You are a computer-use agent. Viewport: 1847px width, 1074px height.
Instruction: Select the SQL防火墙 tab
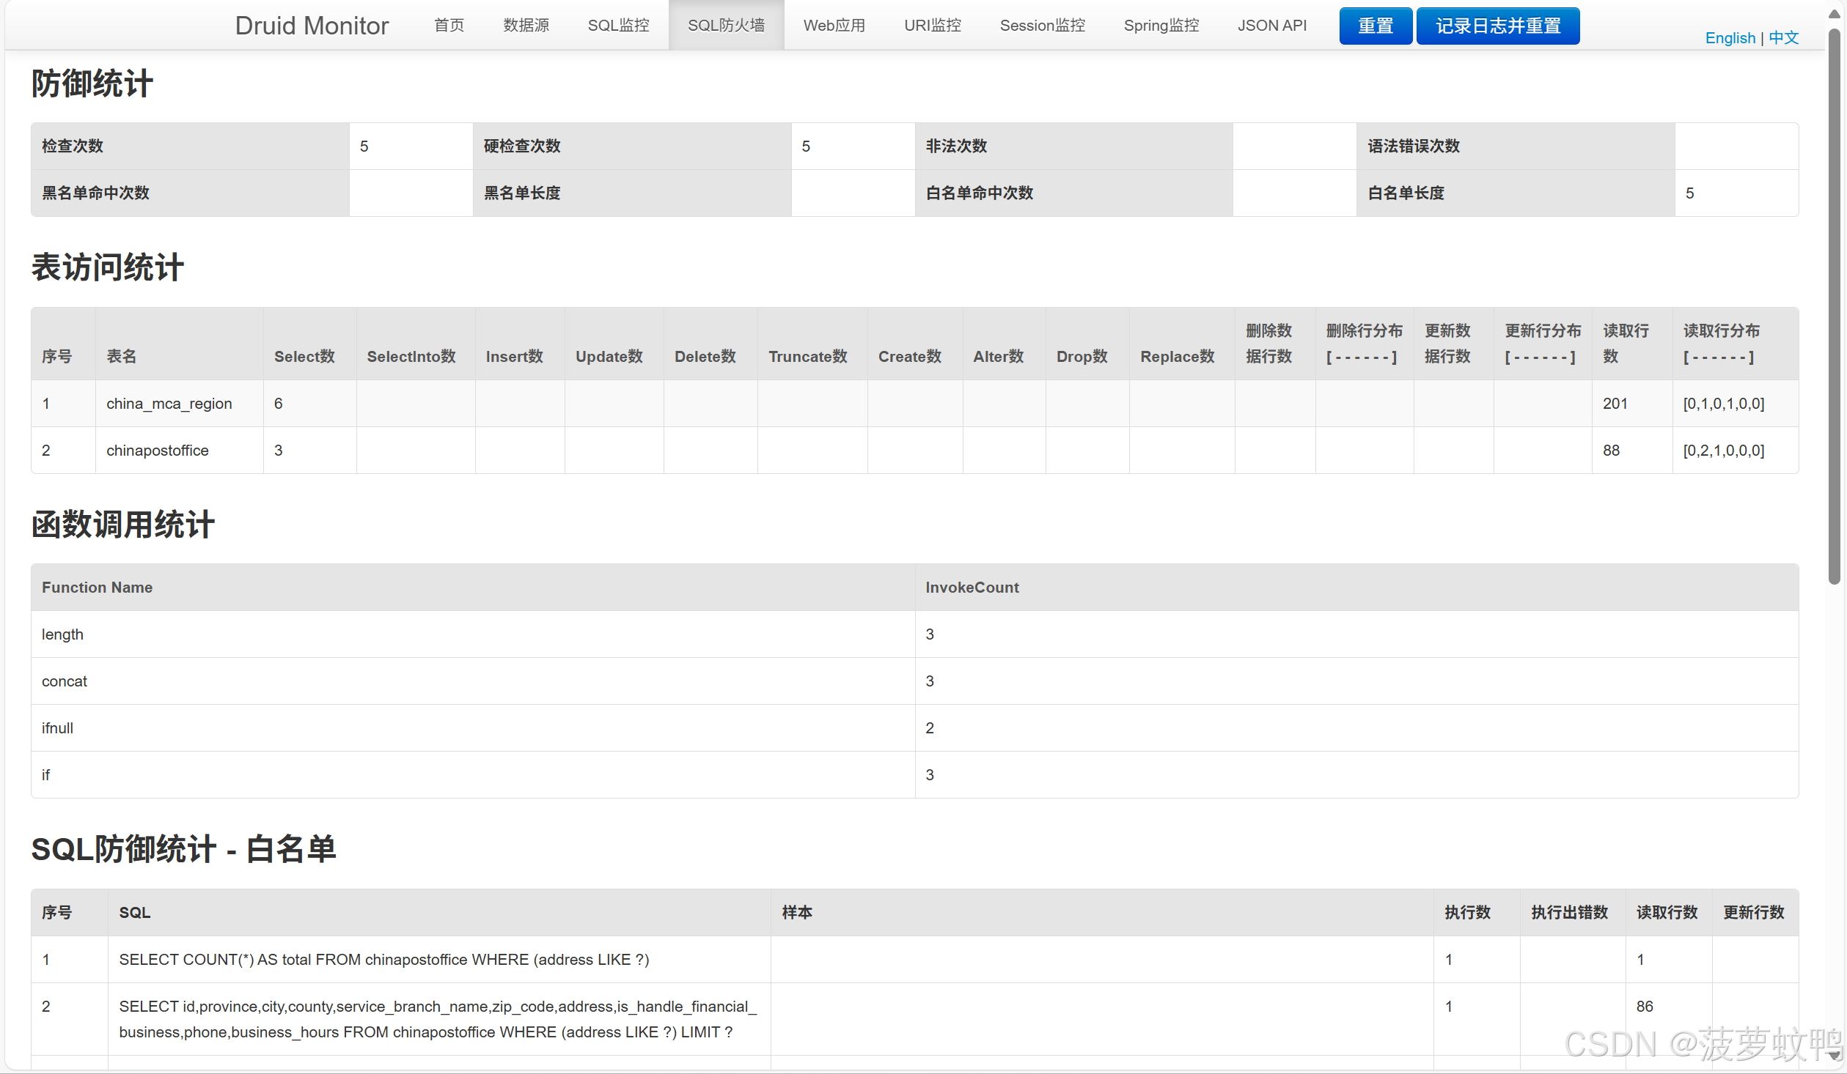(726, 26)
